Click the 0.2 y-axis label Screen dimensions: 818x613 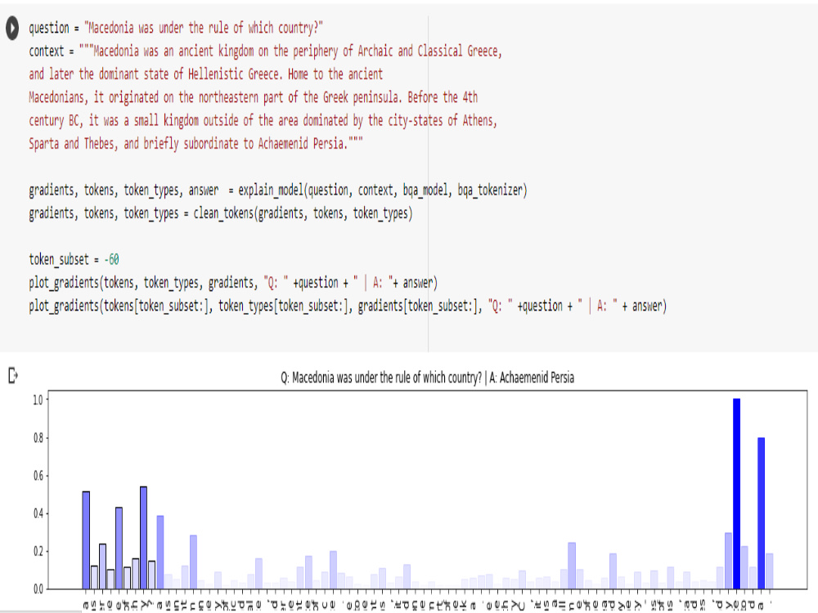coord(38,551)
